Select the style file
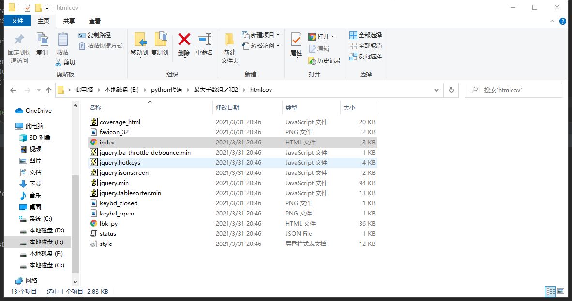 point(233,244)
